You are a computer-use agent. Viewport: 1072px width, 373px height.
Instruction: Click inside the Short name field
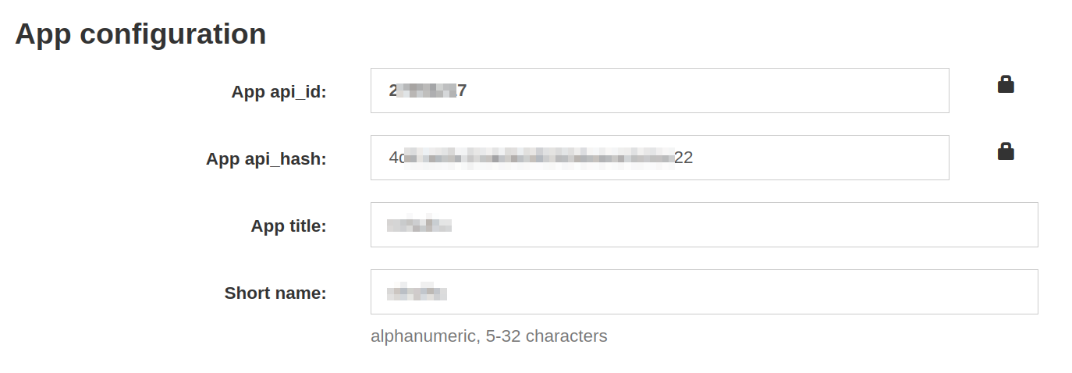click(x=704, y=292)
